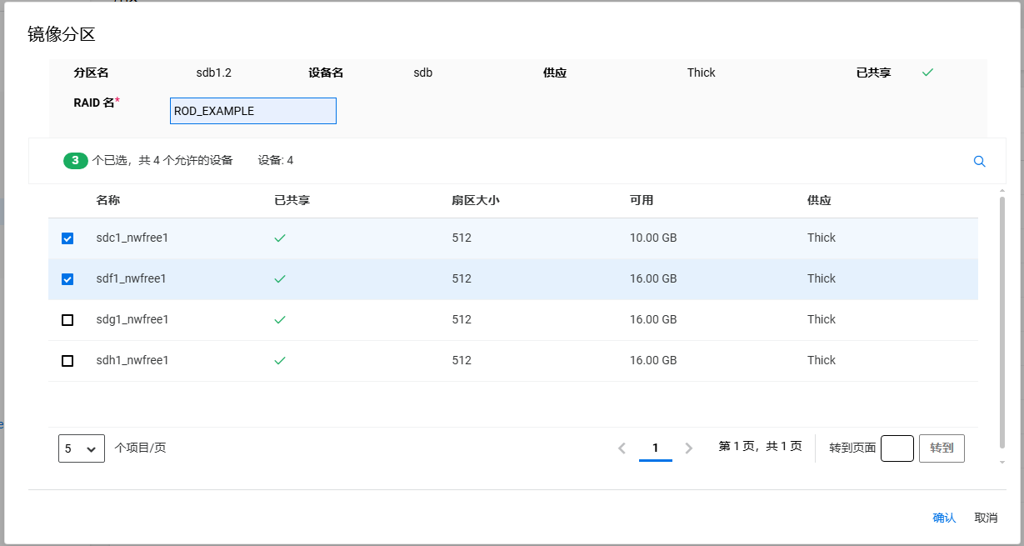The image size is (1024, 546).
Task: Click the RAID 名 input field
Action: 252,111
